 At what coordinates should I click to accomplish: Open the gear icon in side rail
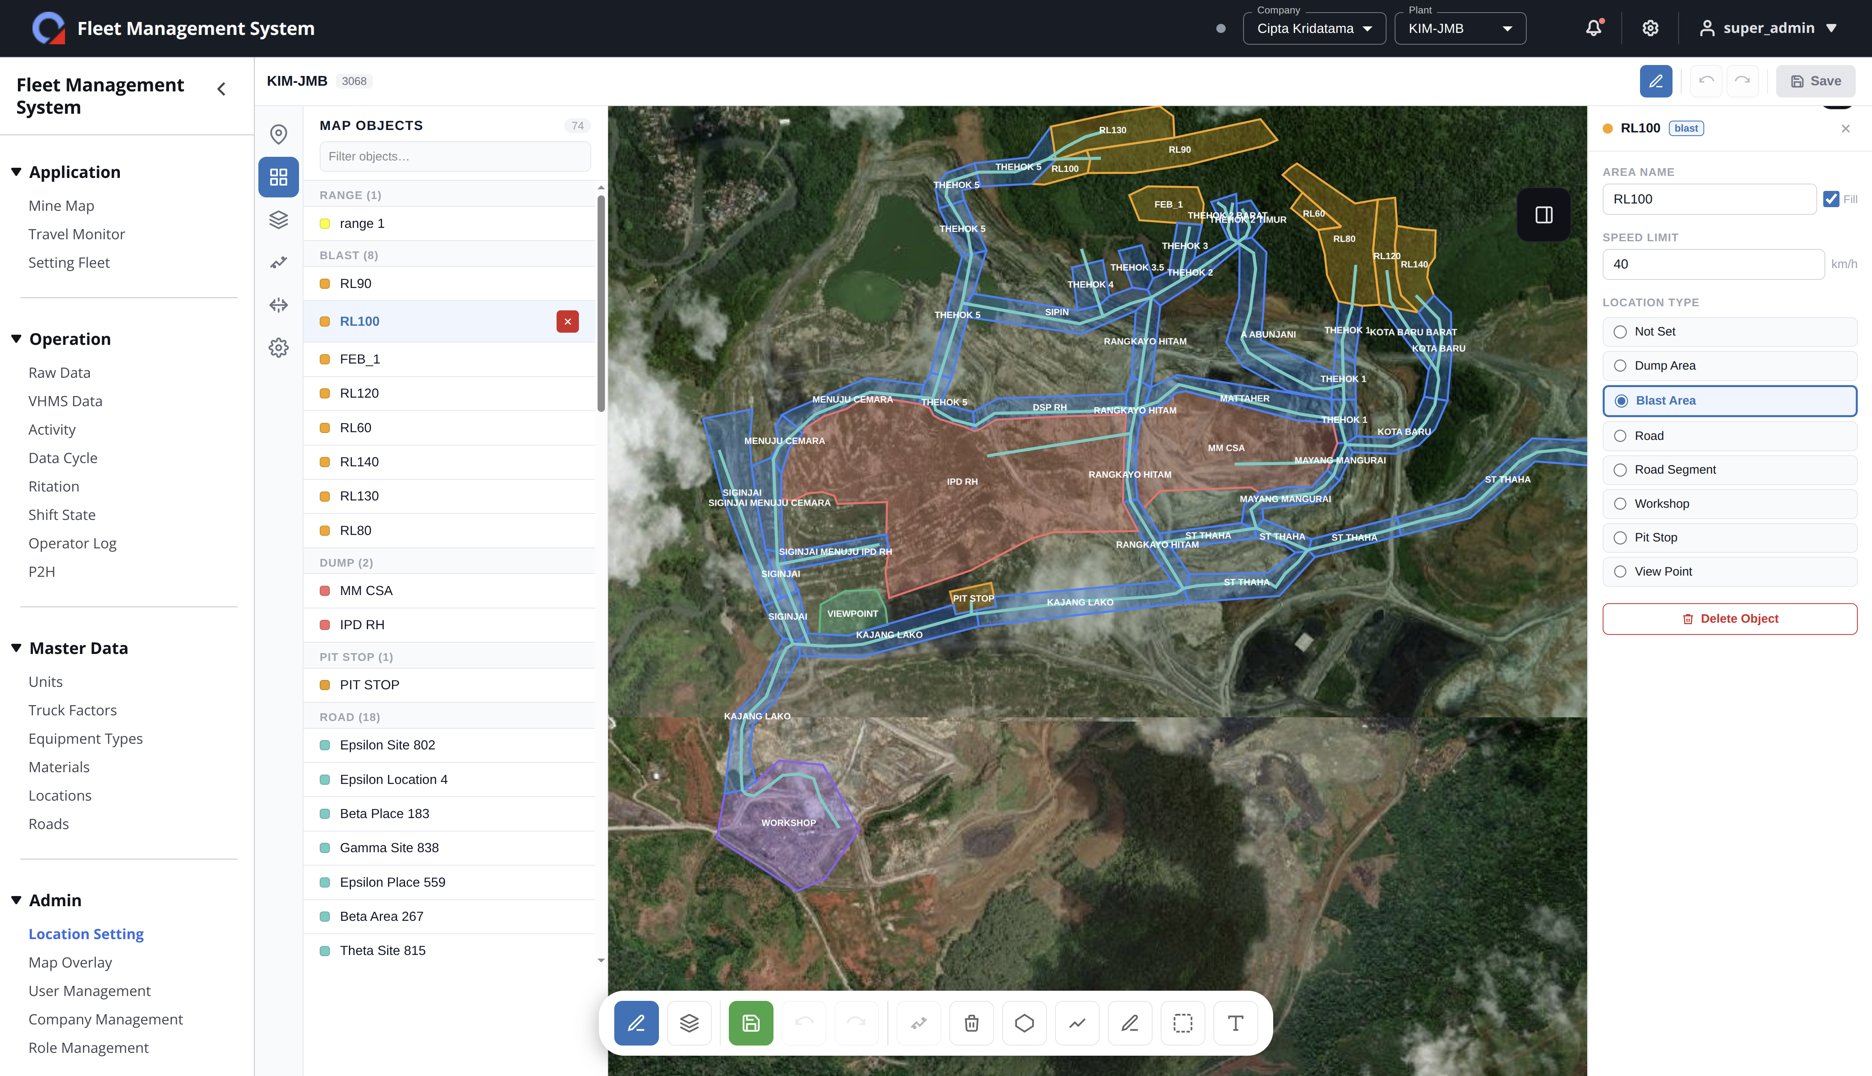pos(279,347)
